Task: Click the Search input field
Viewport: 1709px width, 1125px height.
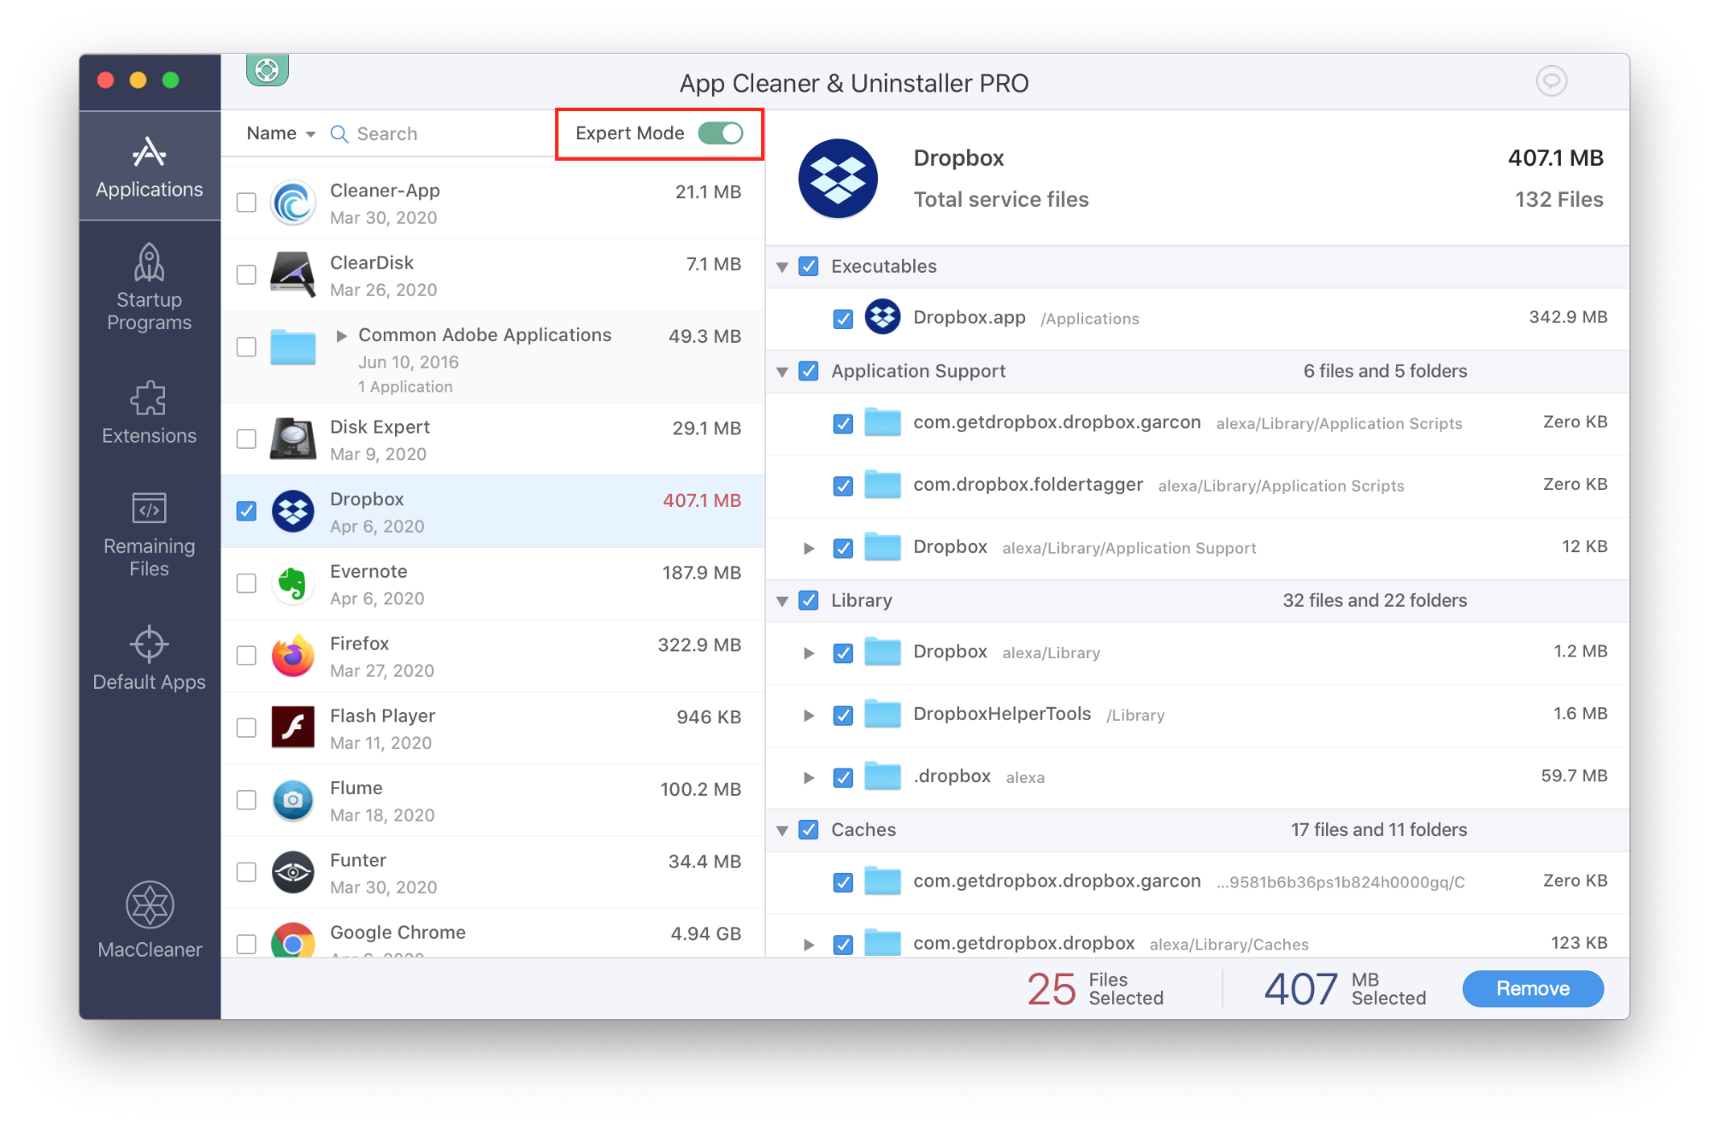Action: tap(427, 133)
